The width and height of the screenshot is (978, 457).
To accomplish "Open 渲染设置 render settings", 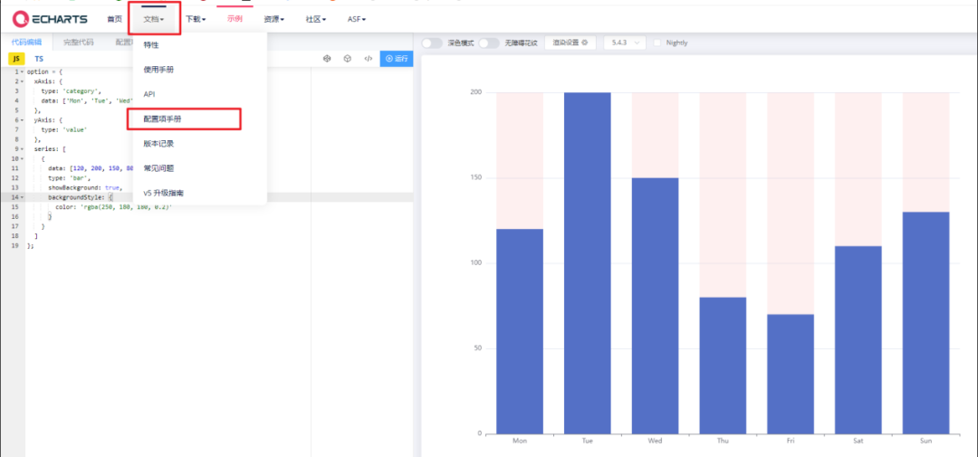I will pyautogui.click(x=570, y=43).
